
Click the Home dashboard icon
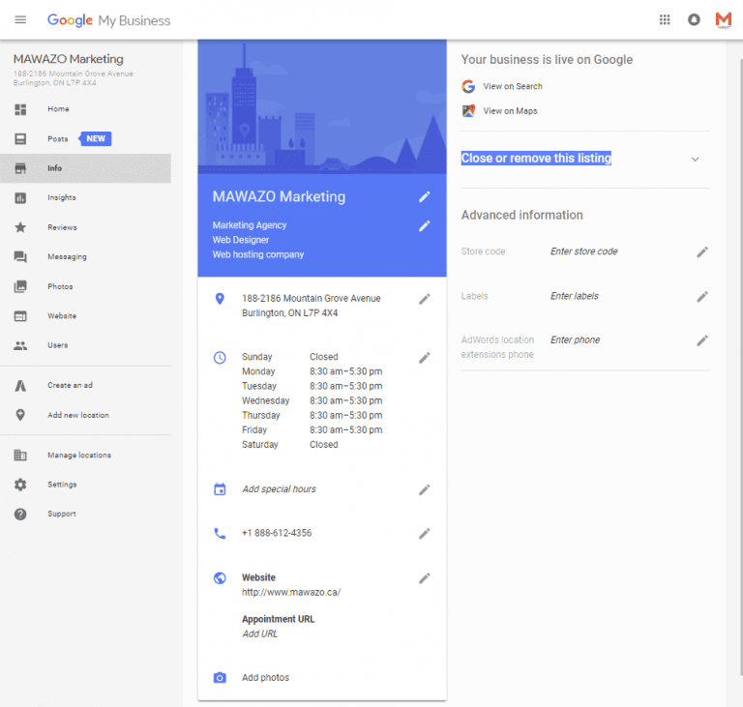coord(20,109)
